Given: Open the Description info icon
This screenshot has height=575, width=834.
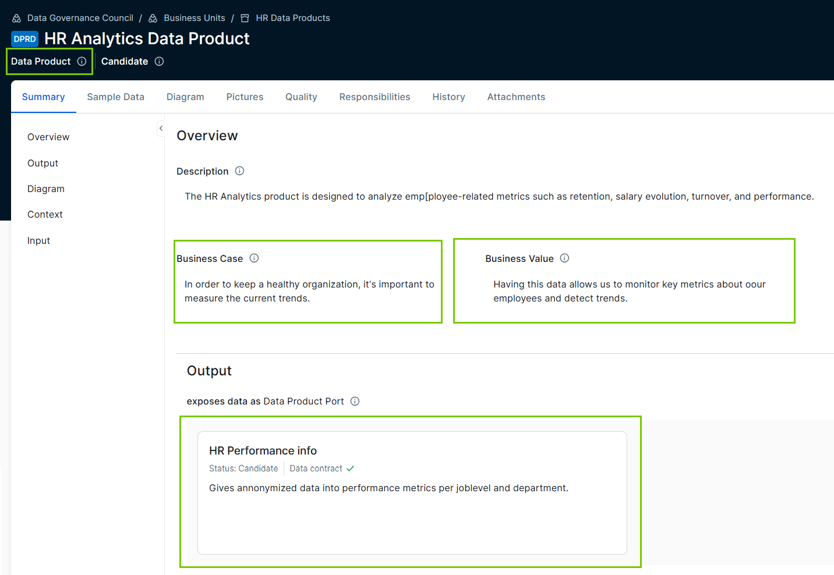Looking at the screenshot, I should [239, 171].
